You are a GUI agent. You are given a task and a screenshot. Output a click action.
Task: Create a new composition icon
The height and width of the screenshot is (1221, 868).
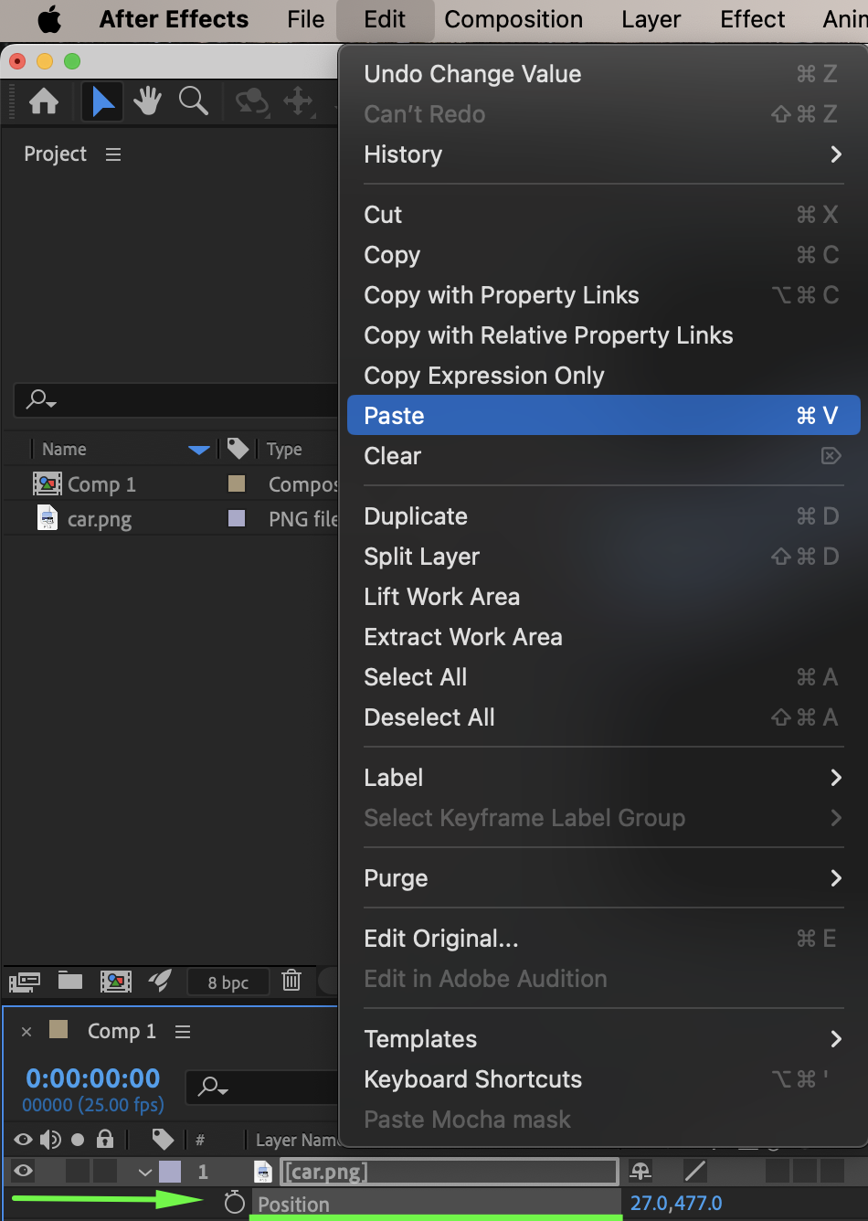[116, 982]
